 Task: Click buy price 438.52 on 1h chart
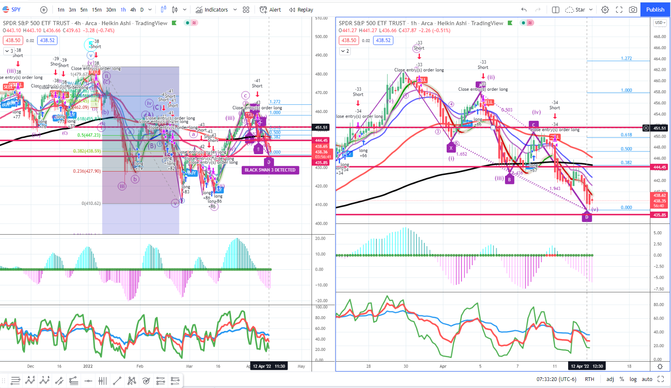383,40
